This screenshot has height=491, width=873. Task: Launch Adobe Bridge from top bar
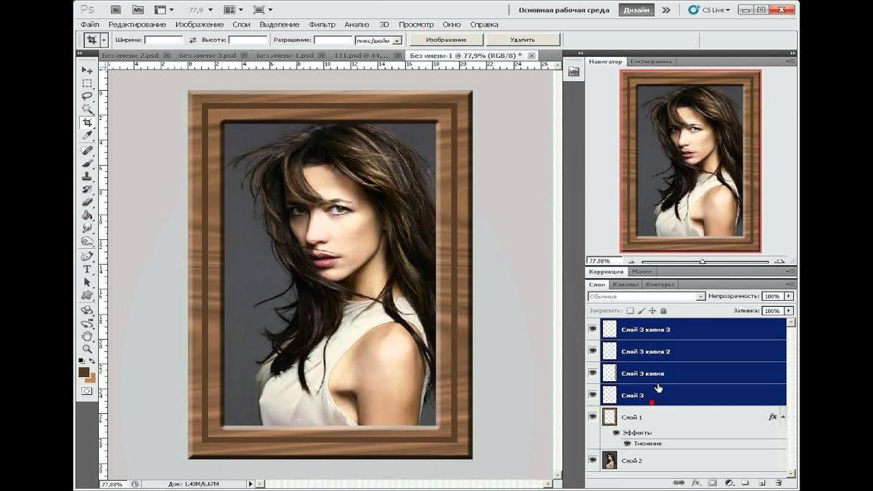pos(116,10)
